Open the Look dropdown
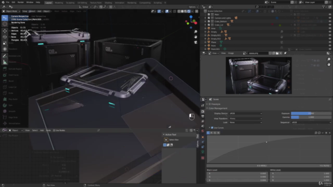Image resolution: width=333 pixels, height=187 pixels. coord(246,123)
